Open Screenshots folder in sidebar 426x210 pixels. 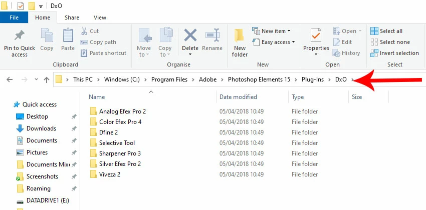point(37,176)
